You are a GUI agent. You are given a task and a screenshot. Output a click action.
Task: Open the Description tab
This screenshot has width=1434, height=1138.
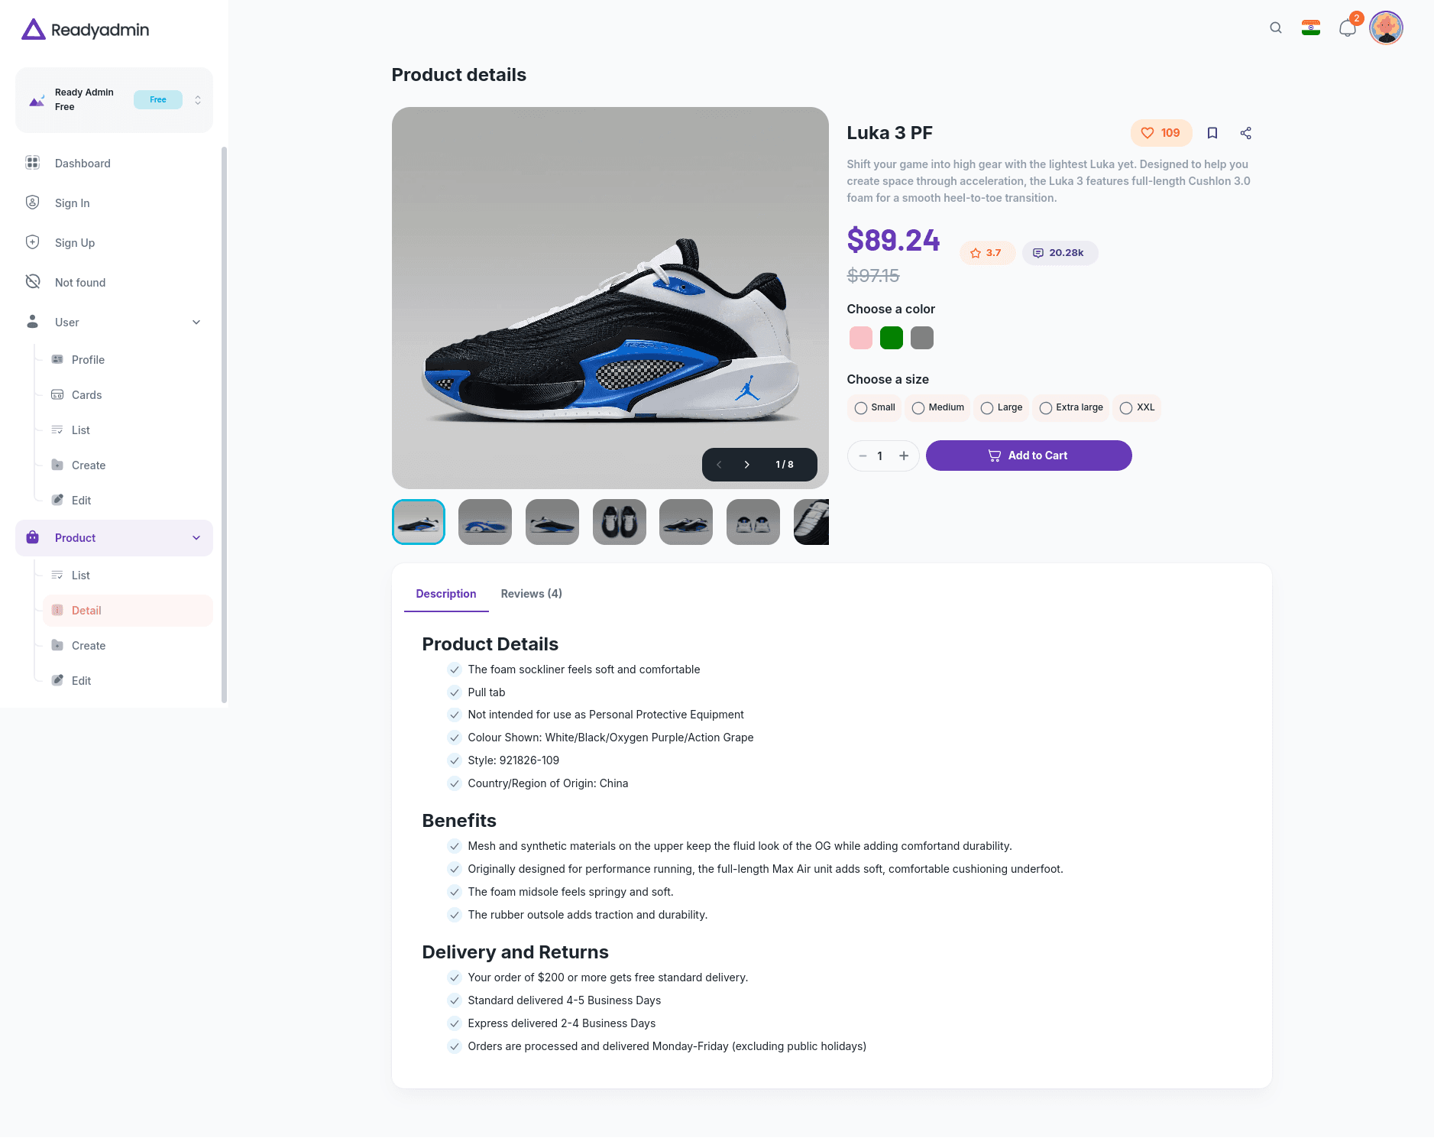point(446,594)
